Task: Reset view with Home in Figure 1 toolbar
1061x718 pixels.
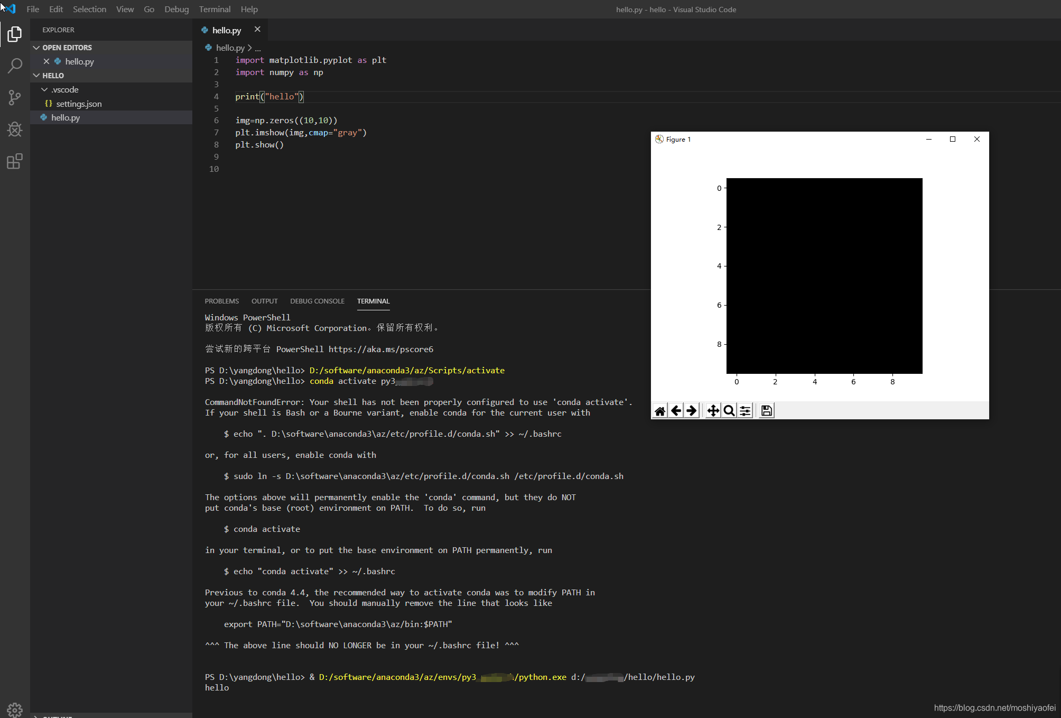Action: pos(659,410)
